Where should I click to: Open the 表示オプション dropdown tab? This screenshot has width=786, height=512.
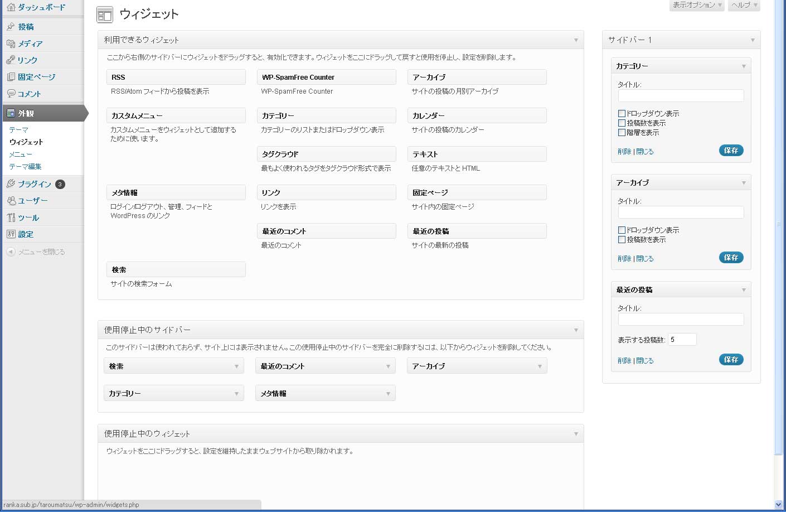click(697, 5)
